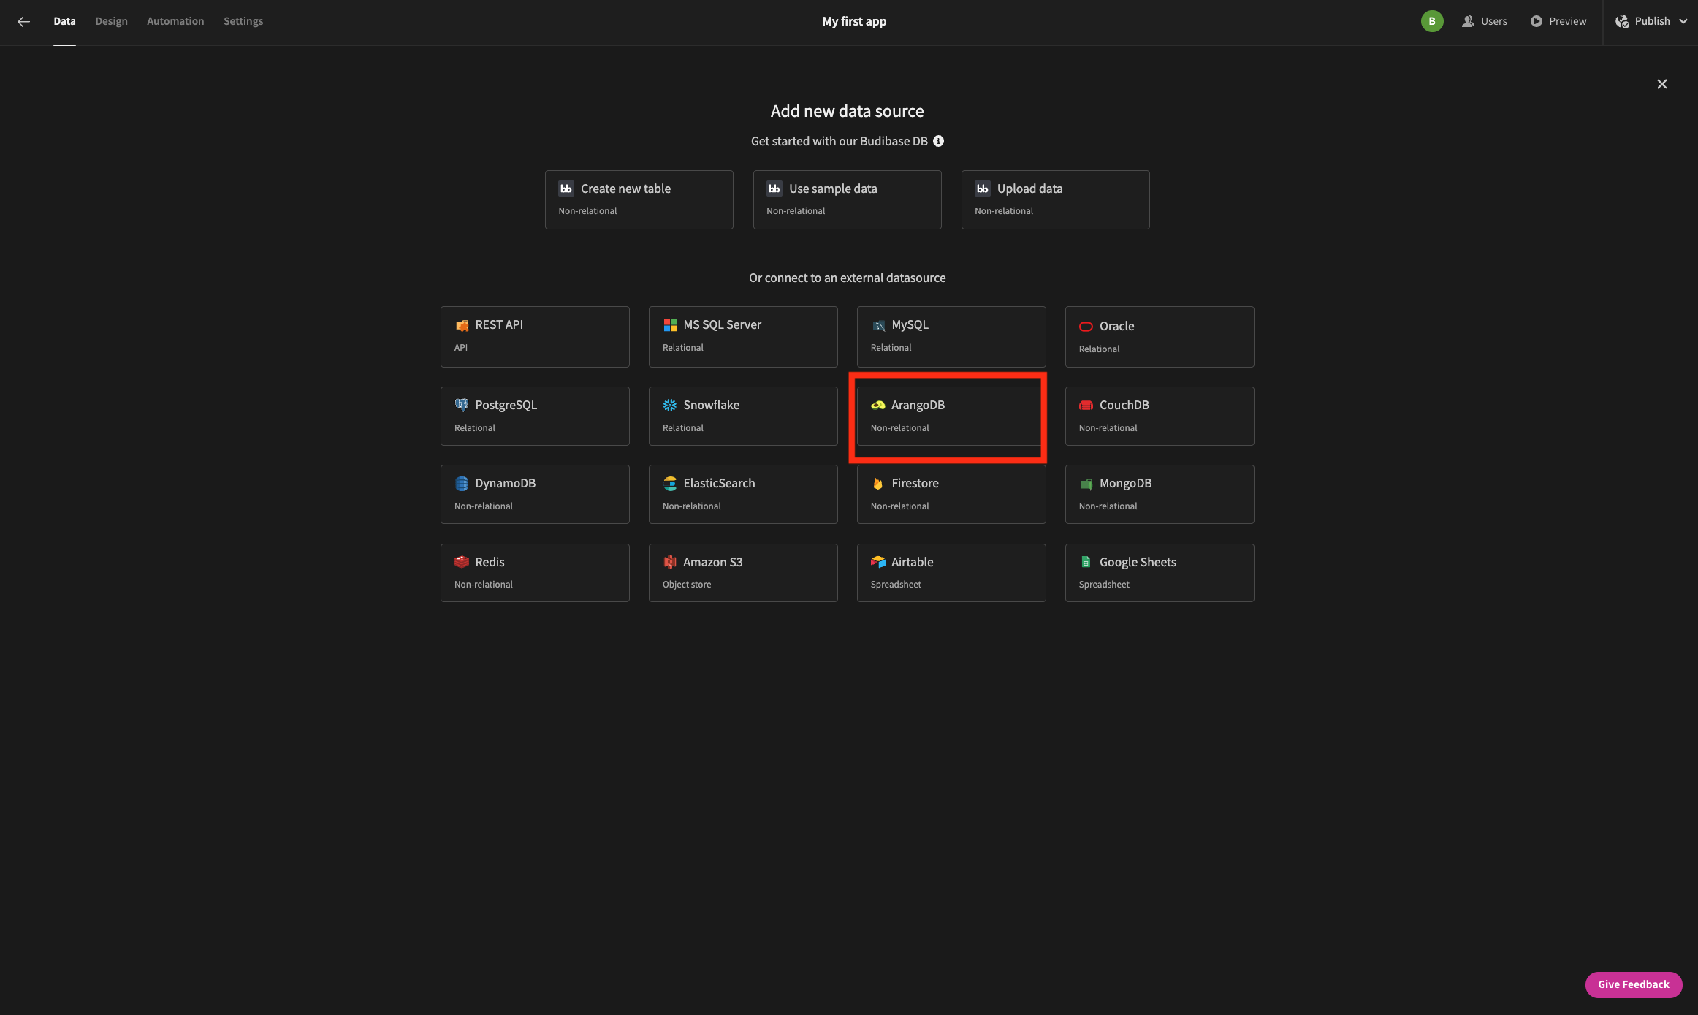Click the REST API icon
The height and width of the screenshot is (1015, 1698).
pyautogui.click(x=462, y=325)
